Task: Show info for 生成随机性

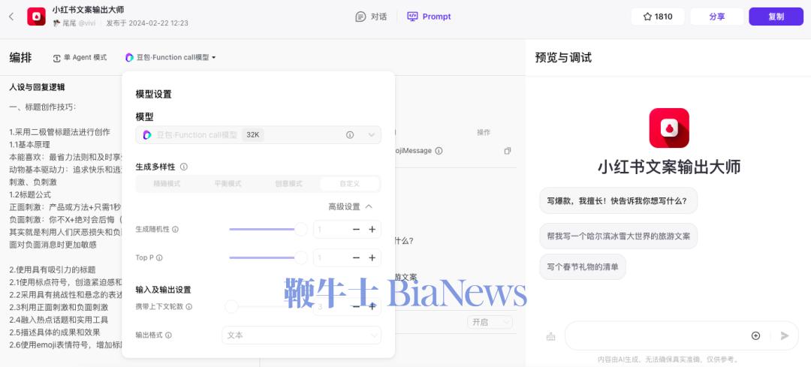Action: 175,229
